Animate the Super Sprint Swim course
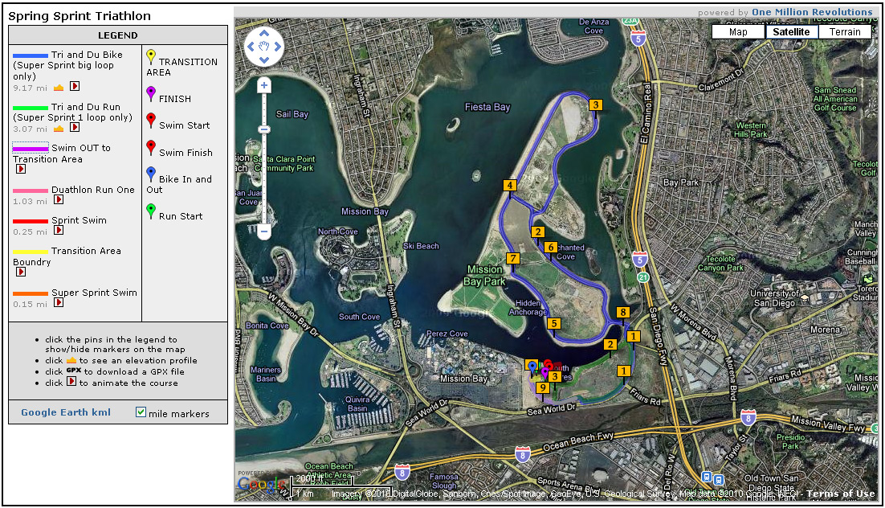This screenshot has width=885, height=508. (x=59, y=303)
